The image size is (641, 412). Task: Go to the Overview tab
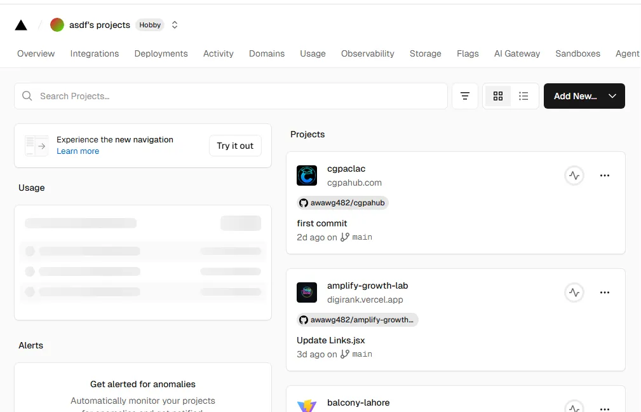coord(36,53)
